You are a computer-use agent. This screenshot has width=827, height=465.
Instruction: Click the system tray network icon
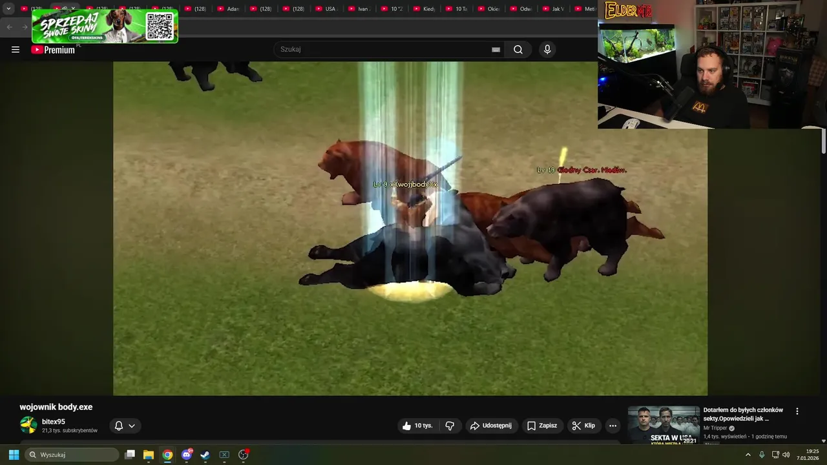click(x=775, y=455)
